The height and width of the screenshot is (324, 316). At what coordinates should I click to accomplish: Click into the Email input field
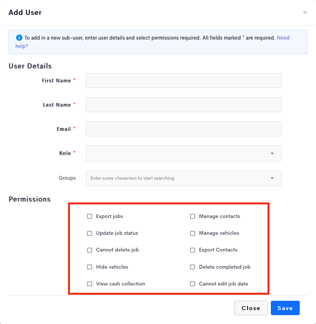point(184,129)
